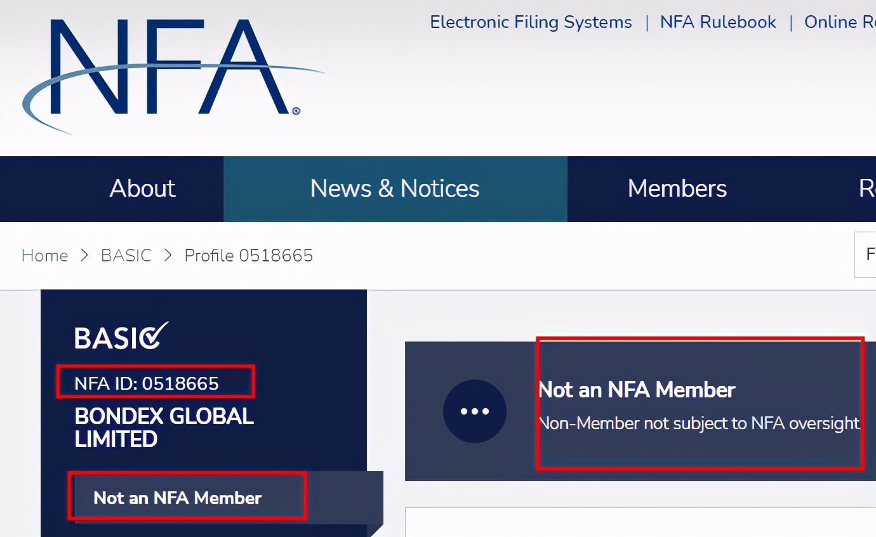Viewport: 876px width, 537px height.
Task: Click the partially visible Online link
Action: [x=839, y=22]
